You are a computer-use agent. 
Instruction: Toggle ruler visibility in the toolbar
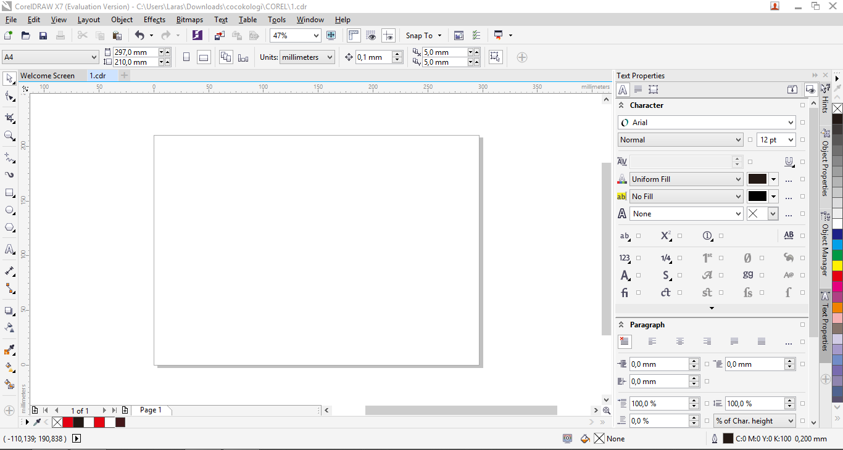(354, 35)
